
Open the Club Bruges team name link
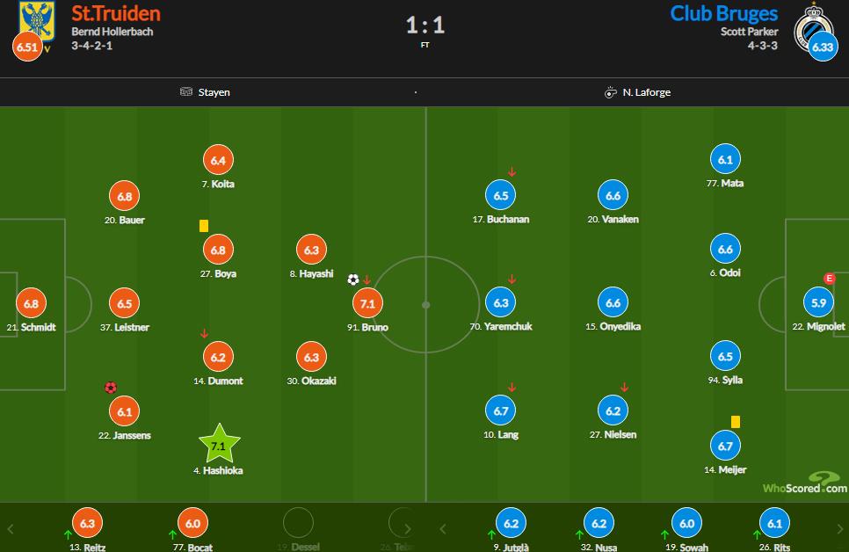[x=723, y=13]
